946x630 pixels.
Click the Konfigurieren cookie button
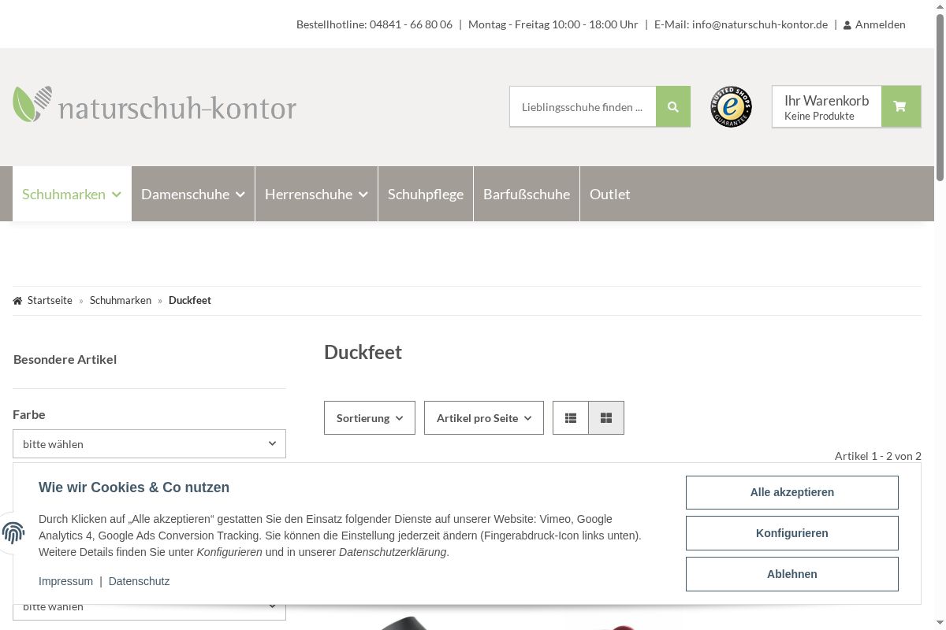(792, 533)
